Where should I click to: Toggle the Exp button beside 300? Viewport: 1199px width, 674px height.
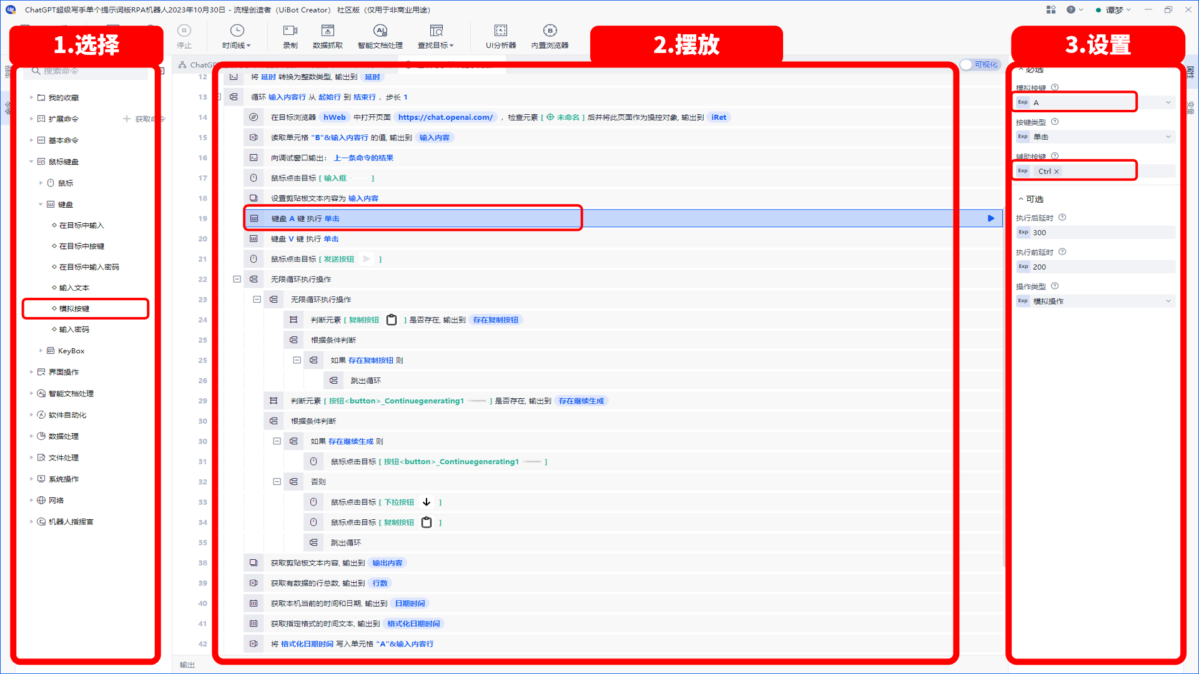(1023, 233)
